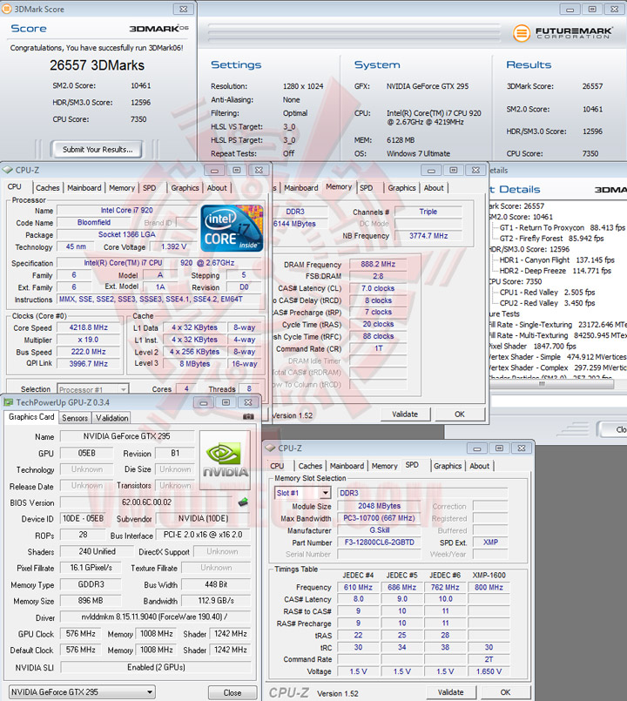This screenshot has height=701, width=627.
Task: Click Validate in the CPU-Z SPD window
Action: point(450,692)
